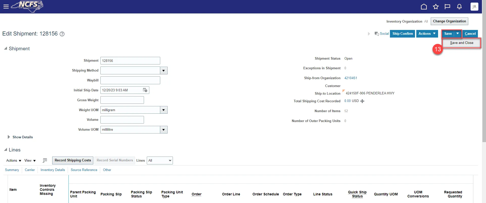Click the page vertical scrollbar
The height and width of the screenshot is (203, 486).
(484, 71)
